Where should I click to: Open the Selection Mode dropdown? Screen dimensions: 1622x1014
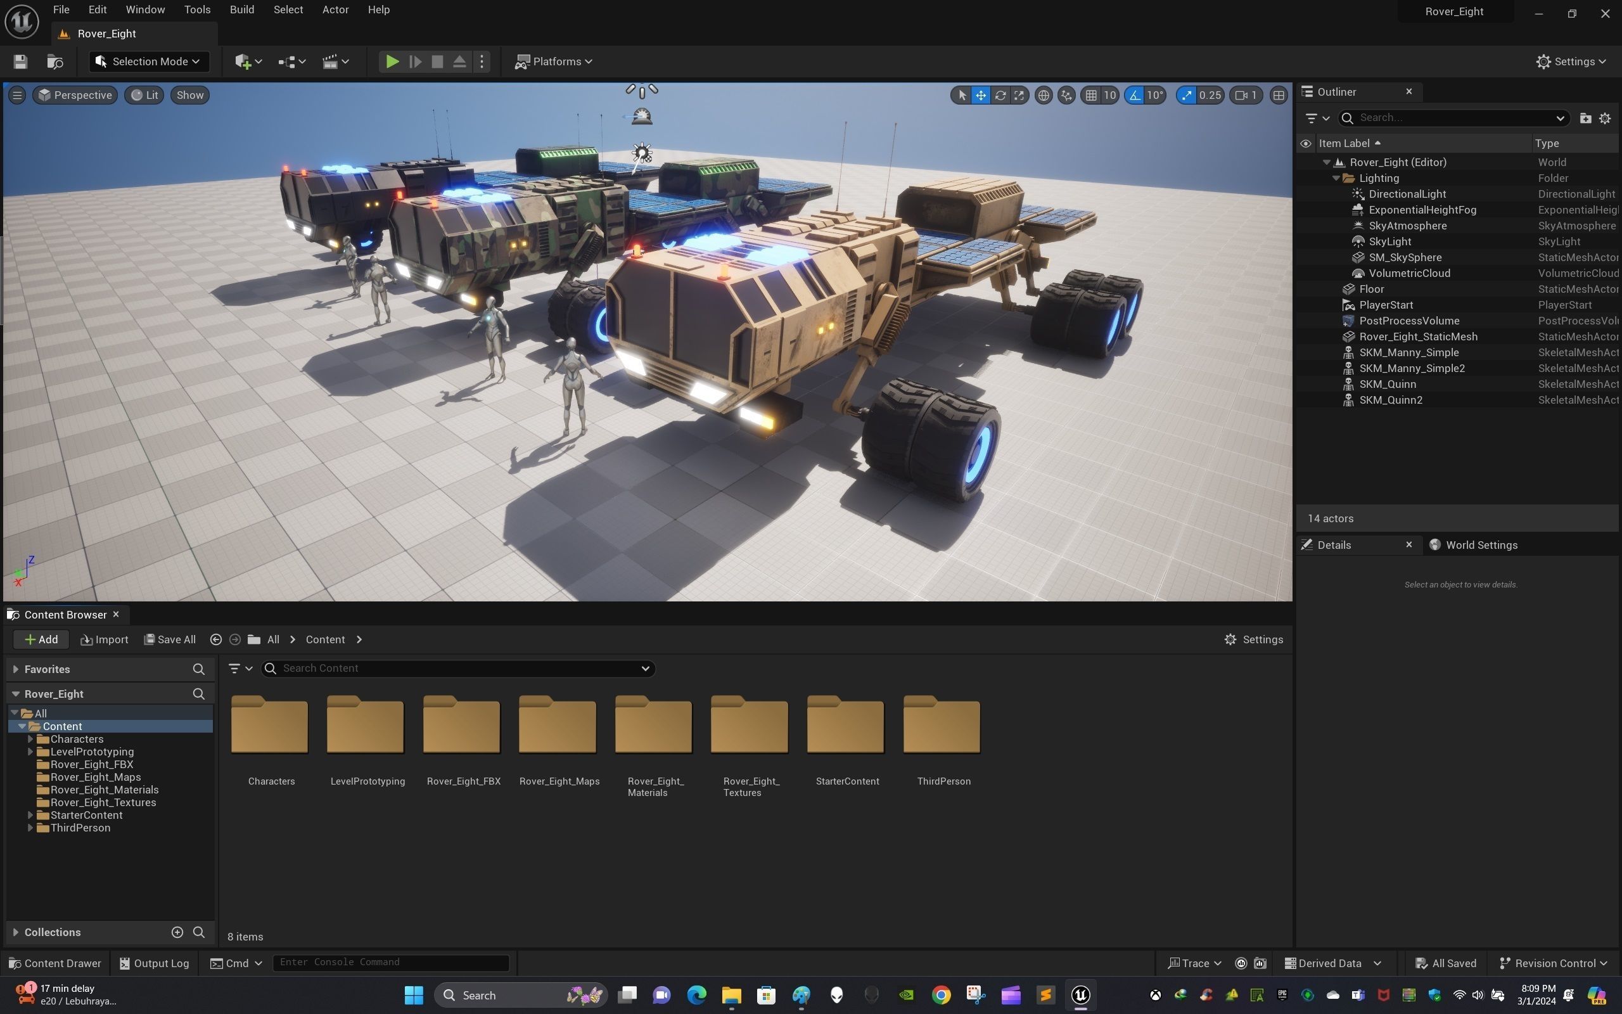point(149,61)
